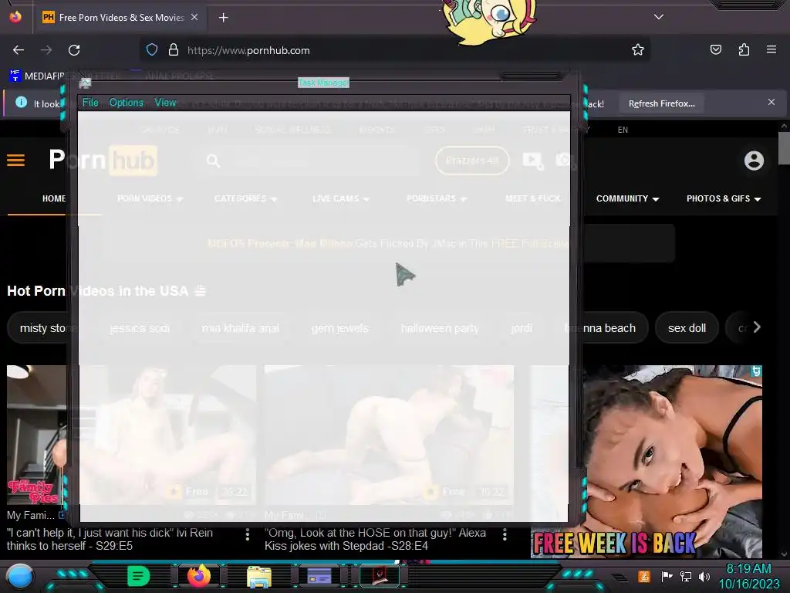Expand the COMMUNITY dropdown menu
790x593 pixels.
tap(628, 198)
